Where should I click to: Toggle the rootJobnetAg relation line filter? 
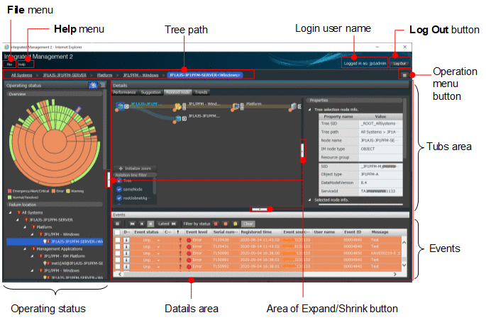coord(118,198)
